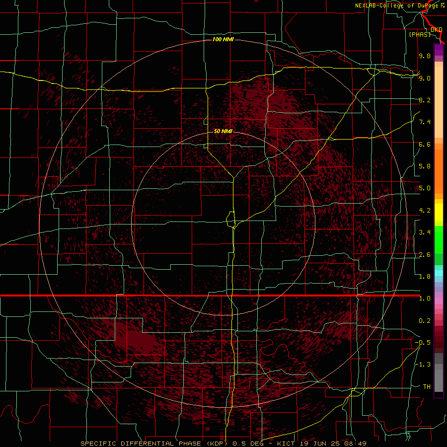Click the 0.5 DEG elevation text
This screenshot has width=447, height=447.
(x=249, y=444)
